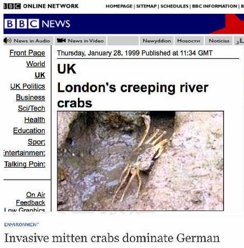
Task: Open BBC Information in top navigation
Action: point(214,6)
